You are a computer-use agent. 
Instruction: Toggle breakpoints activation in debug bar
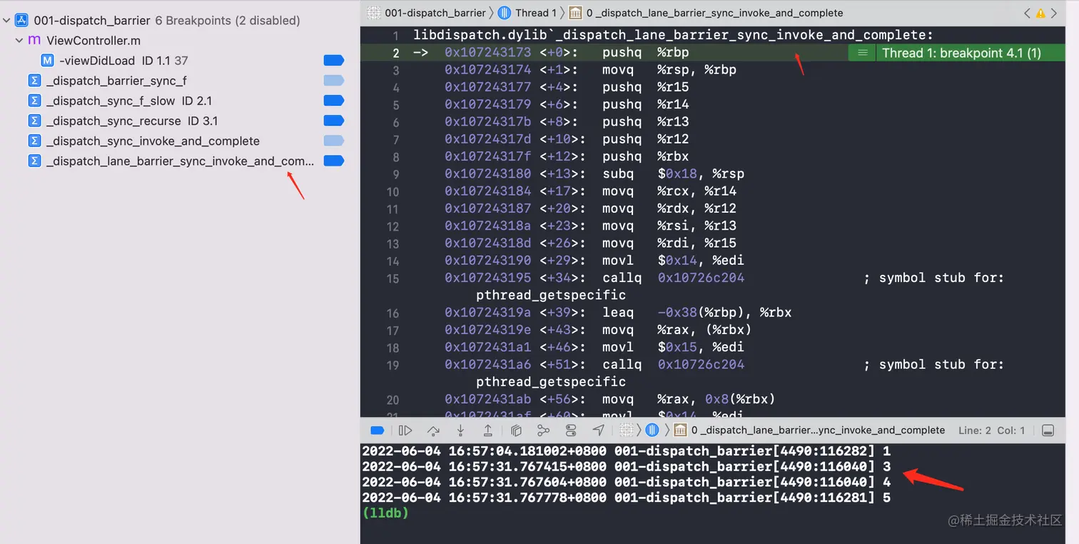(378, 430)
